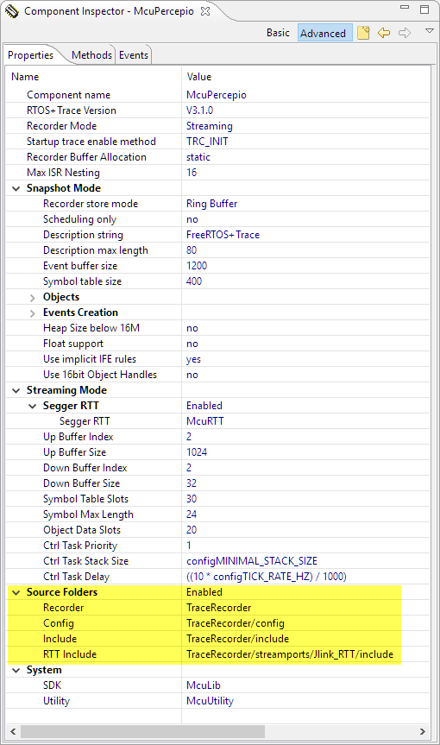Click the Component Inspector chip icon
The width and height of the screenshot is (440, 745).
pos(12,10)
